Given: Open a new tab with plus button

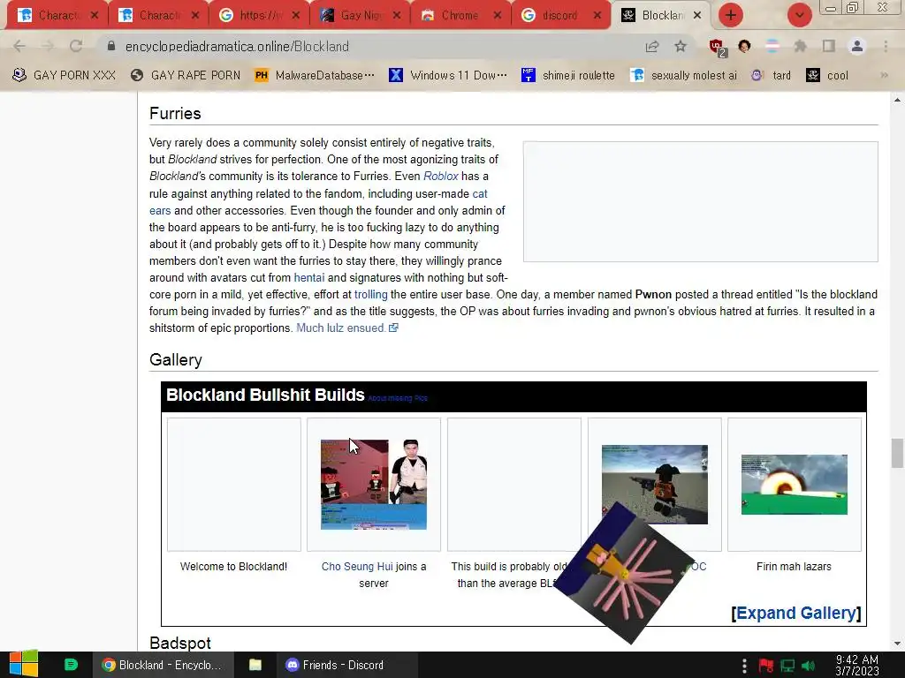Looking at the screenshot, I should [731, 15].
